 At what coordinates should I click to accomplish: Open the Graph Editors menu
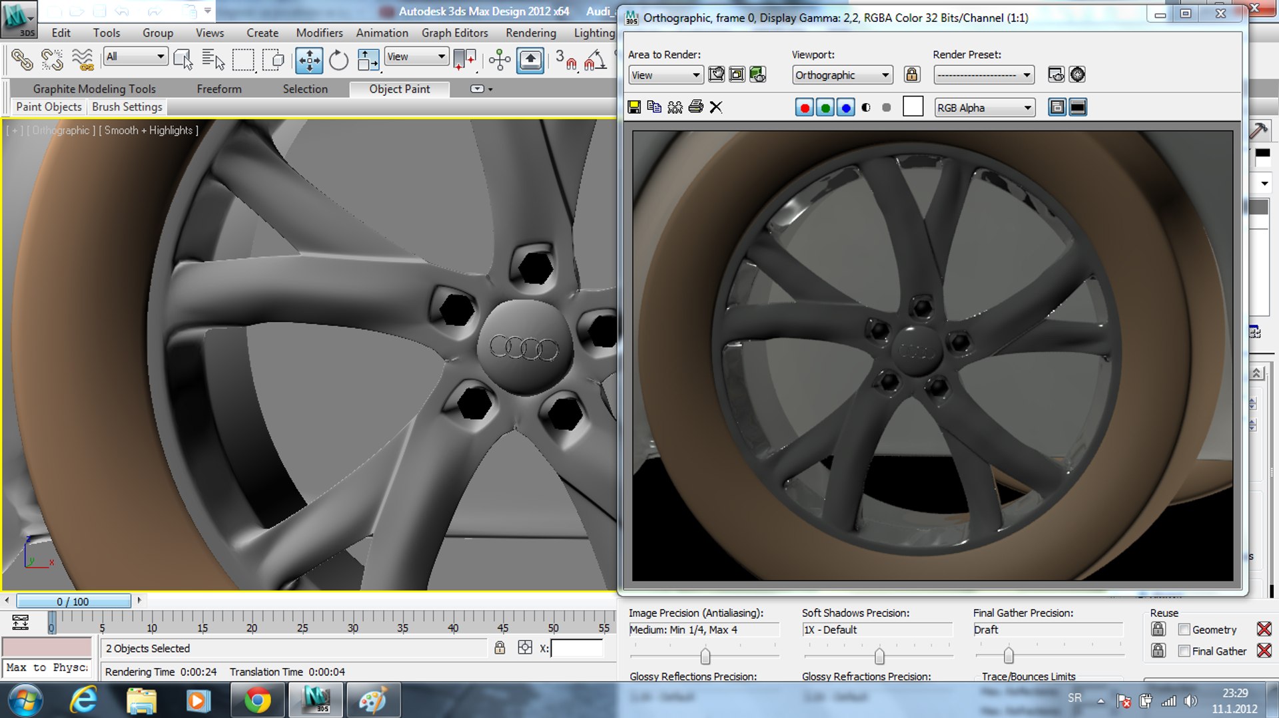[x=455, y=33]
